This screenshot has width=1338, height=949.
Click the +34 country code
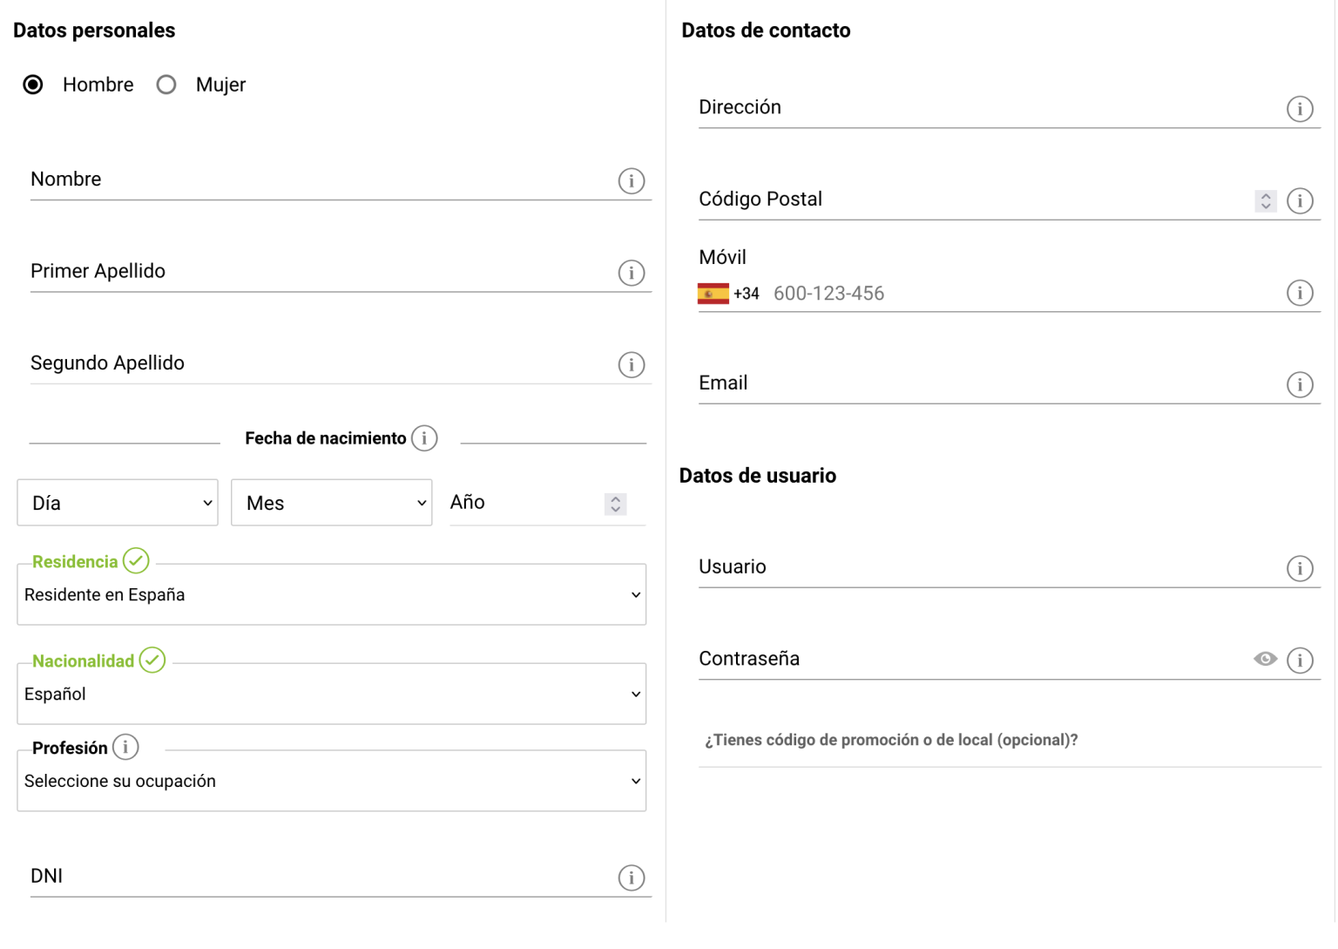(x=747, y=294)
